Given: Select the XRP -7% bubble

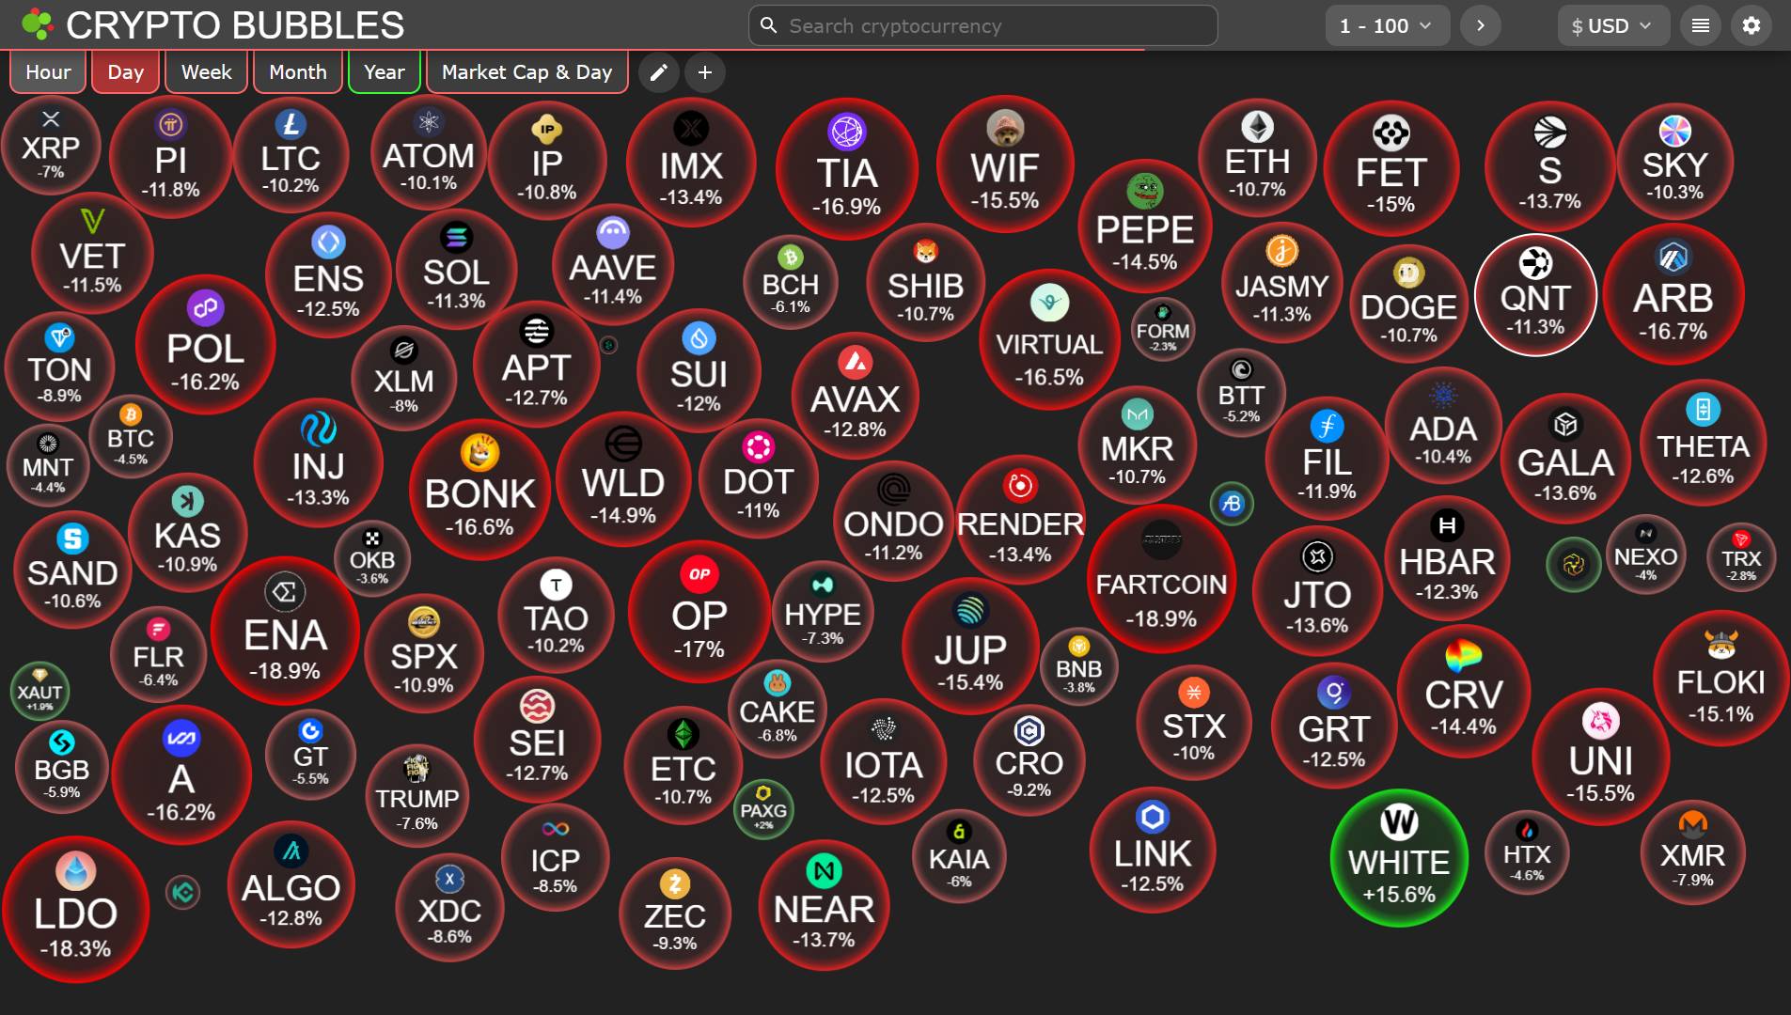Looking at the screenshot, I should 51,146.
